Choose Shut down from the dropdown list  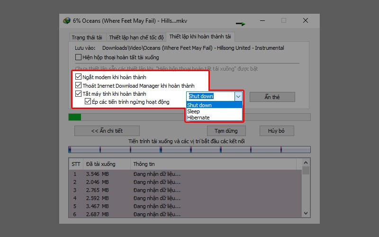pos(215,105)
